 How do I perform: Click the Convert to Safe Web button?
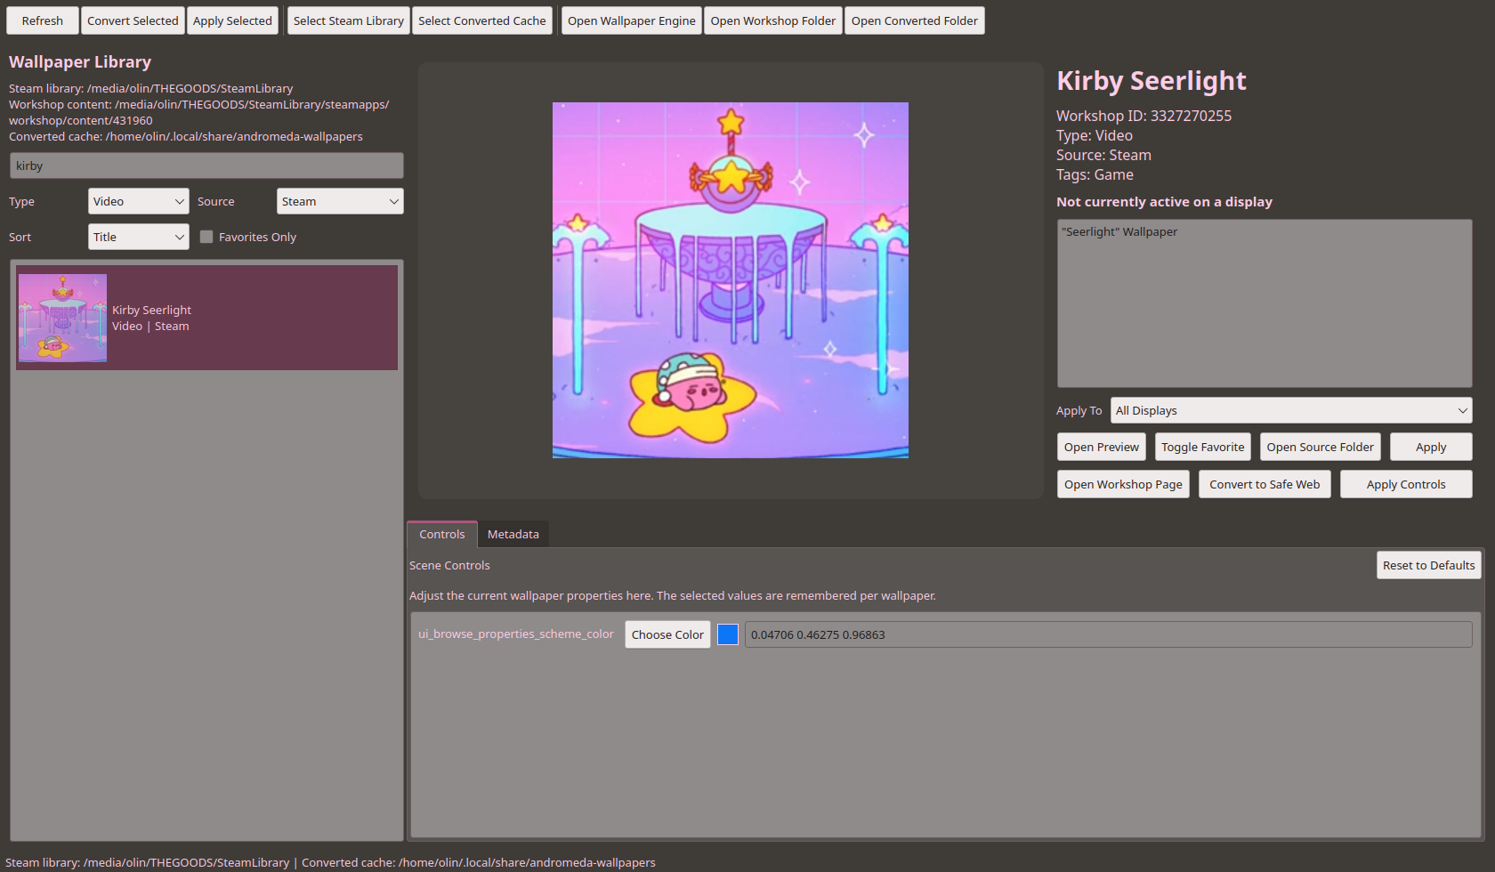click(1265, 484)
